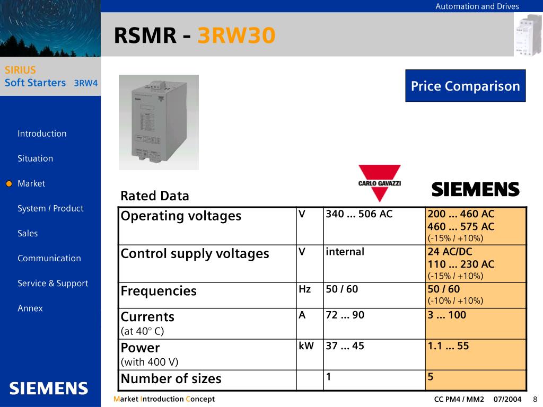Screen dimensions: 543x407
Task: Click the 07/2004 date in footer
Action: click(507, 399)
